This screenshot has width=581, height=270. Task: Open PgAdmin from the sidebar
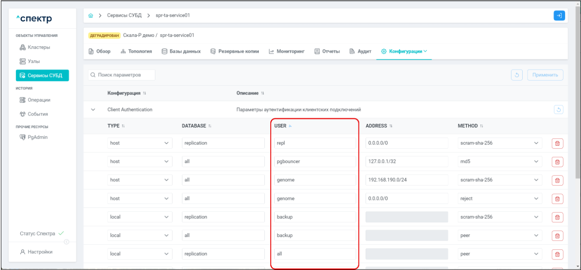pos(39,137)
